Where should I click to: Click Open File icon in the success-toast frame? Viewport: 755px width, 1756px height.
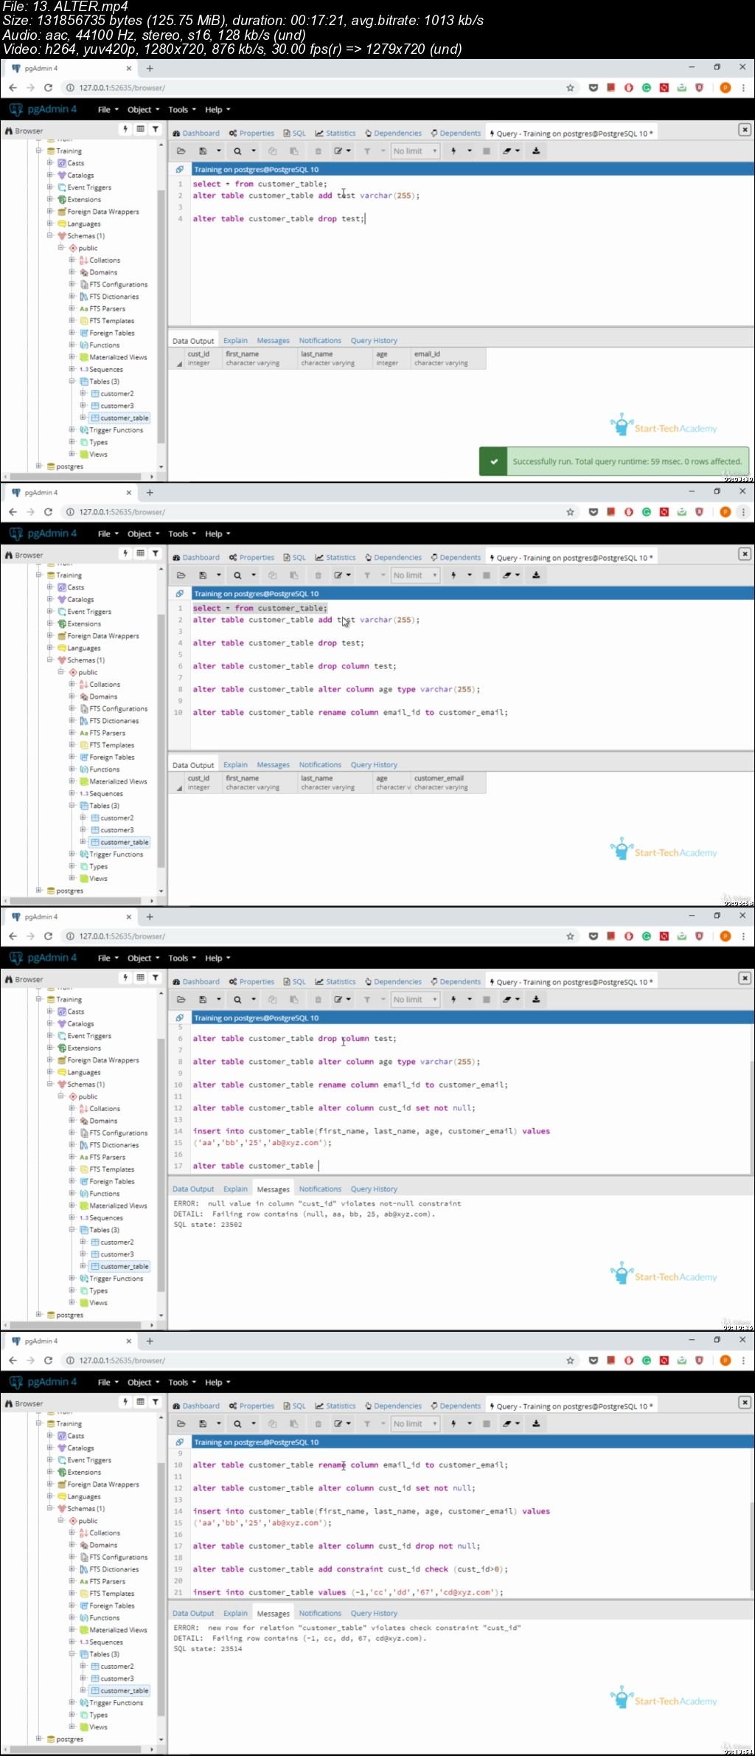181,151
